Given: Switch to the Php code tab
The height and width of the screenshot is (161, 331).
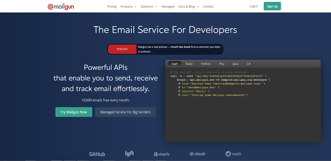Looking at the screenshot, I should pos(222,64).
